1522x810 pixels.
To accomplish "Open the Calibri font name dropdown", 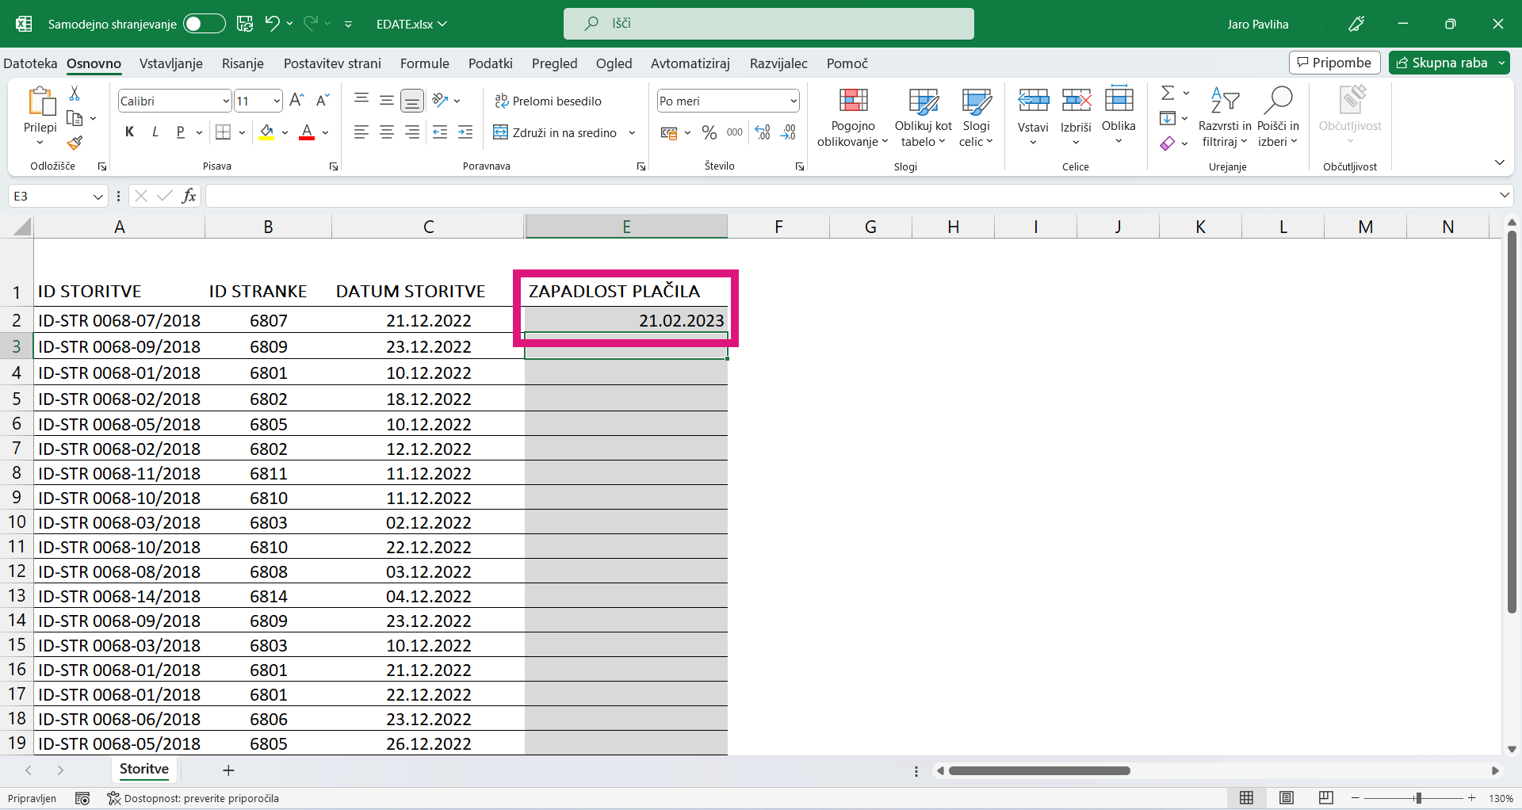I will pyautogui.click(x=226, y=101).
